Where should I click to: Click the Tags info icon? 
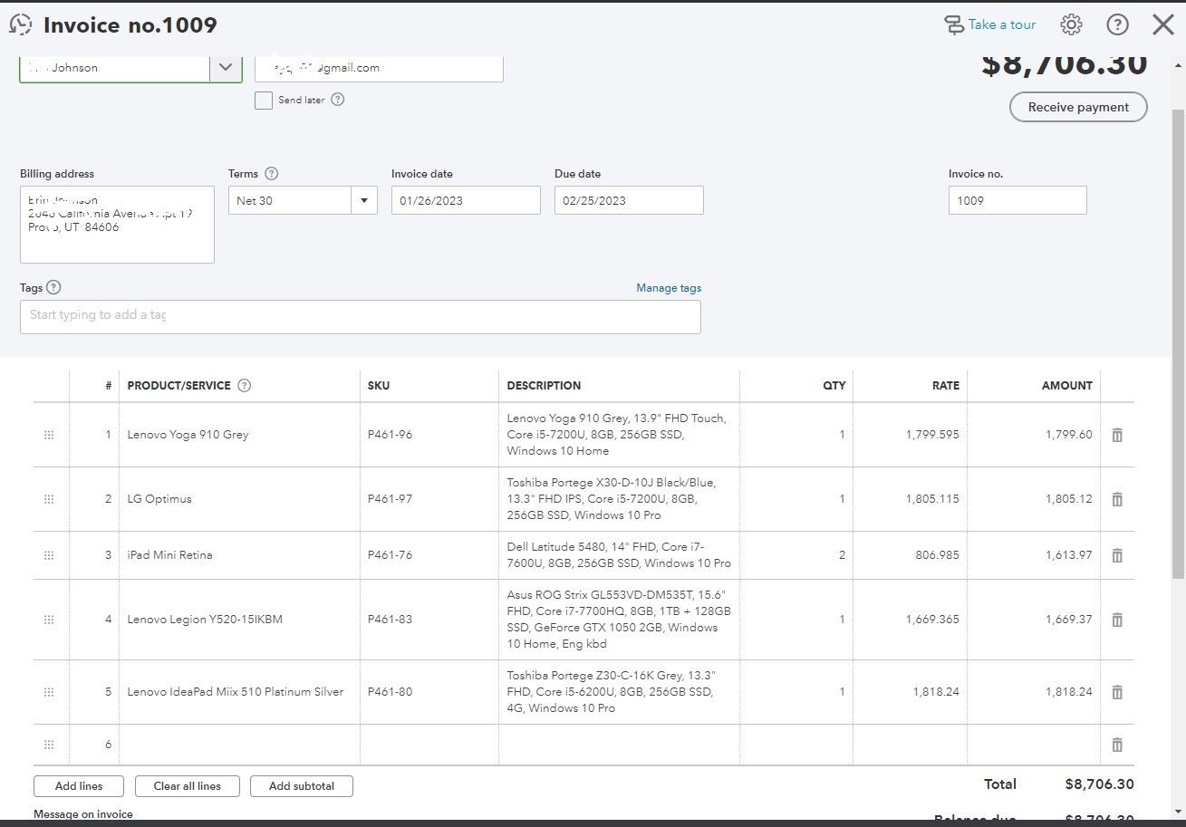(53, 287)
